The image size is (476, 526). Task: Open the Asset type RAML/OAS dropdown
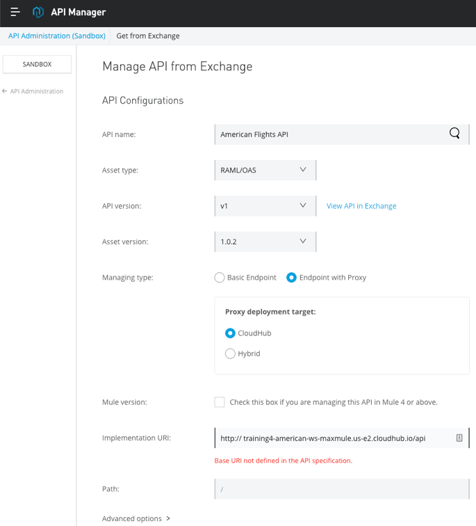click(265, 170)
